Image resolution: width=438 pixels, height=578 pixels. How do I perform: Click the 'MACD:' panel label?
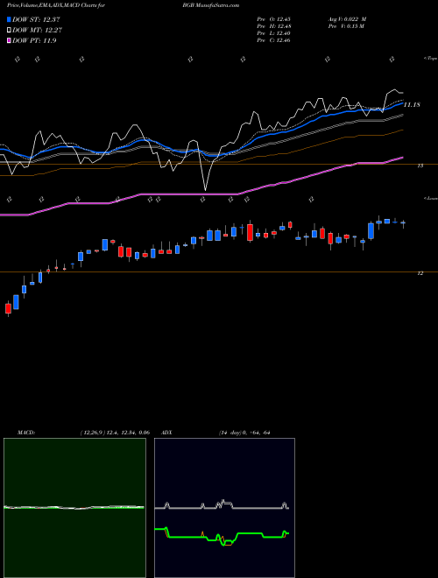tap(26, 433)
